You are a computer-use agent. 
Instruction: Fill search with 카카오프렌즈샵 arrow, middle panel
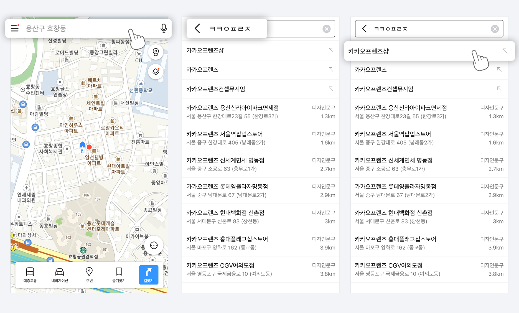tap(331, 50)
